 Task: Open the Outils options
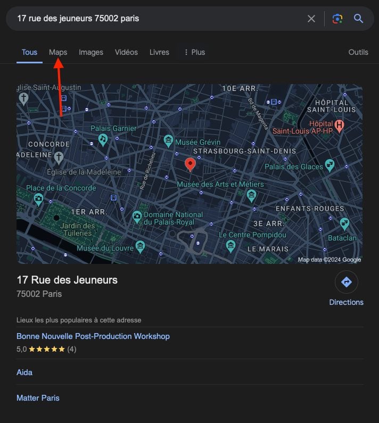[358, 52]
